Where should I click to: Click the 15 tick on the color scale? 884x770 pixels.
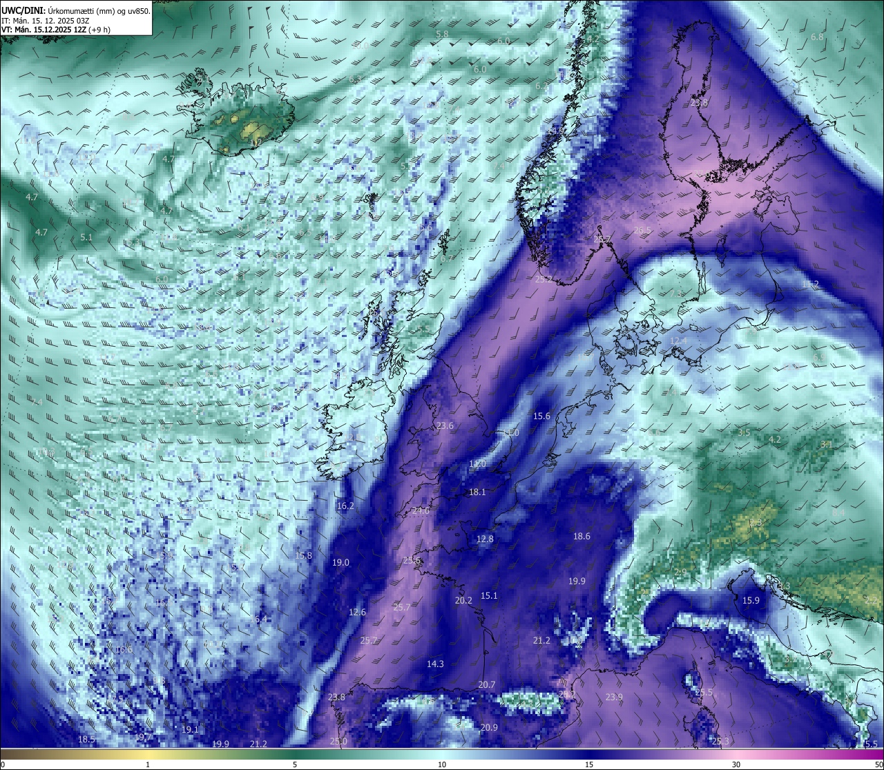point(589,764)
